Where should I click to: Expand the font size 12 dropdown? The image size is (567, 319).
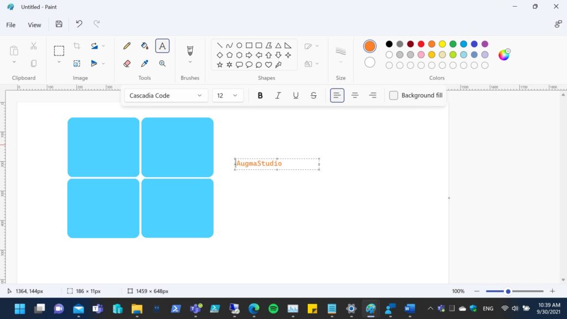tap(228, 95)
